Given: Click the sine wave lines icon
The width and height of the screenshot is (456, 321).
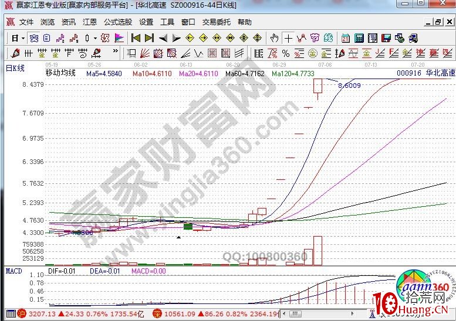Looking at the screenshot, I should pos(353,53).
